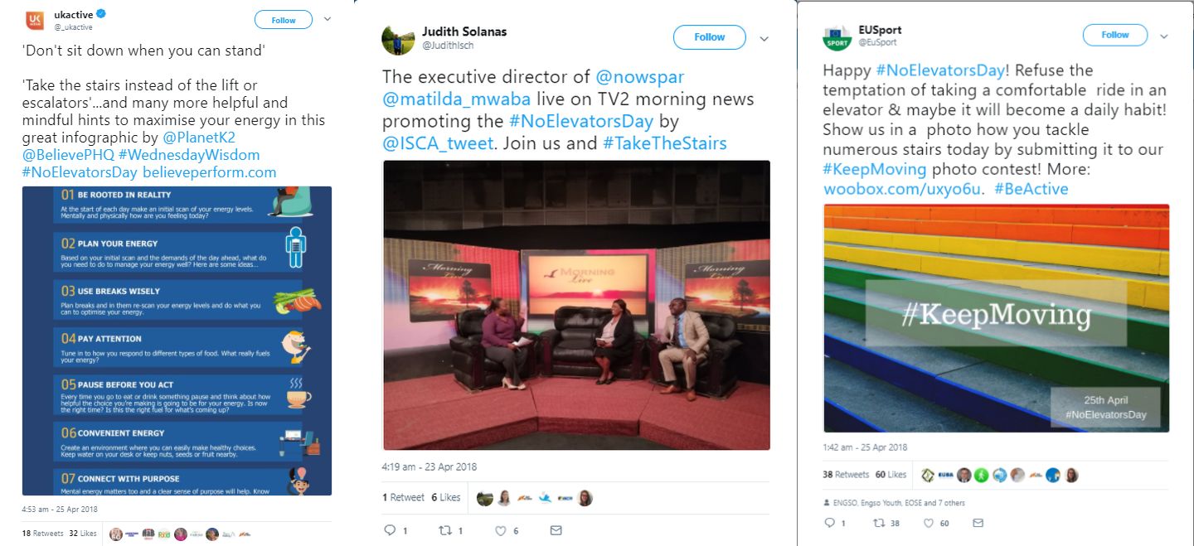
Task: Open the woobox.com/uxyo6u link
Action: coord(903,189)
